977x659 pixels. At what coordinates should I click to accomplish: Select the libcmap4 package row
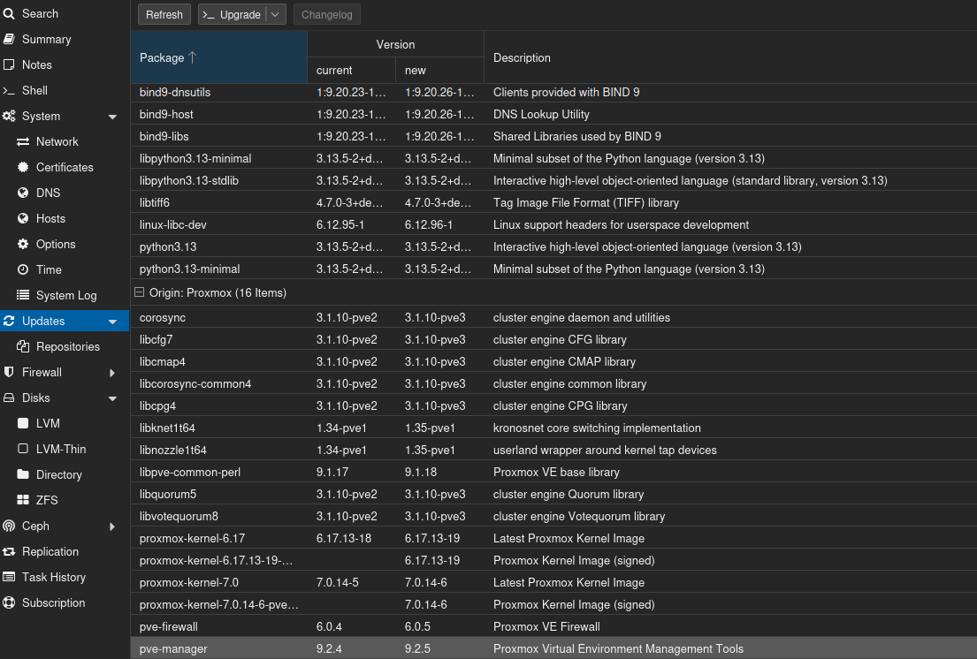coord(553,361)
